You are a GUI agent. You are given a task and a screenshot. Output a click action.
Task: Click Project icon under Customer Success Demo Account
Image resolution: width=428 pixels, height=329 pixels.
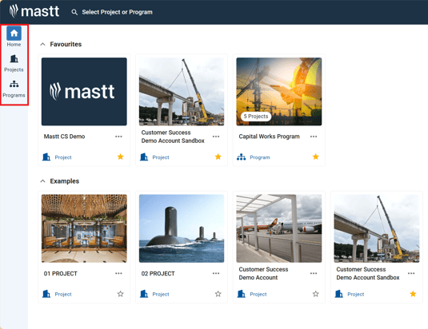(242, 294)
